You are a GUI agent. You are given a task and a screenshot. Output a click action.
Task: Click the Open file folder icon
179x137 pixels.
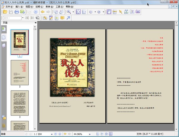(x=4, y=12)
